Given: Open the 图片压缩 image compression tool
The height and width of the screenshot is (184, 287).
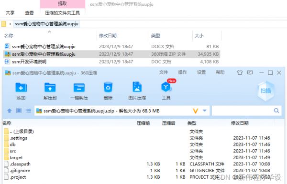Looking at the screenshot, I should point(137,87).
